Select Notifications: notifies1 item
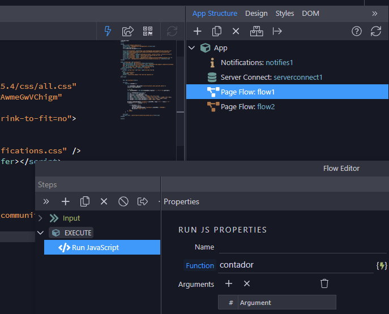This screenshot has height=314, width=389. coord(257,62)
